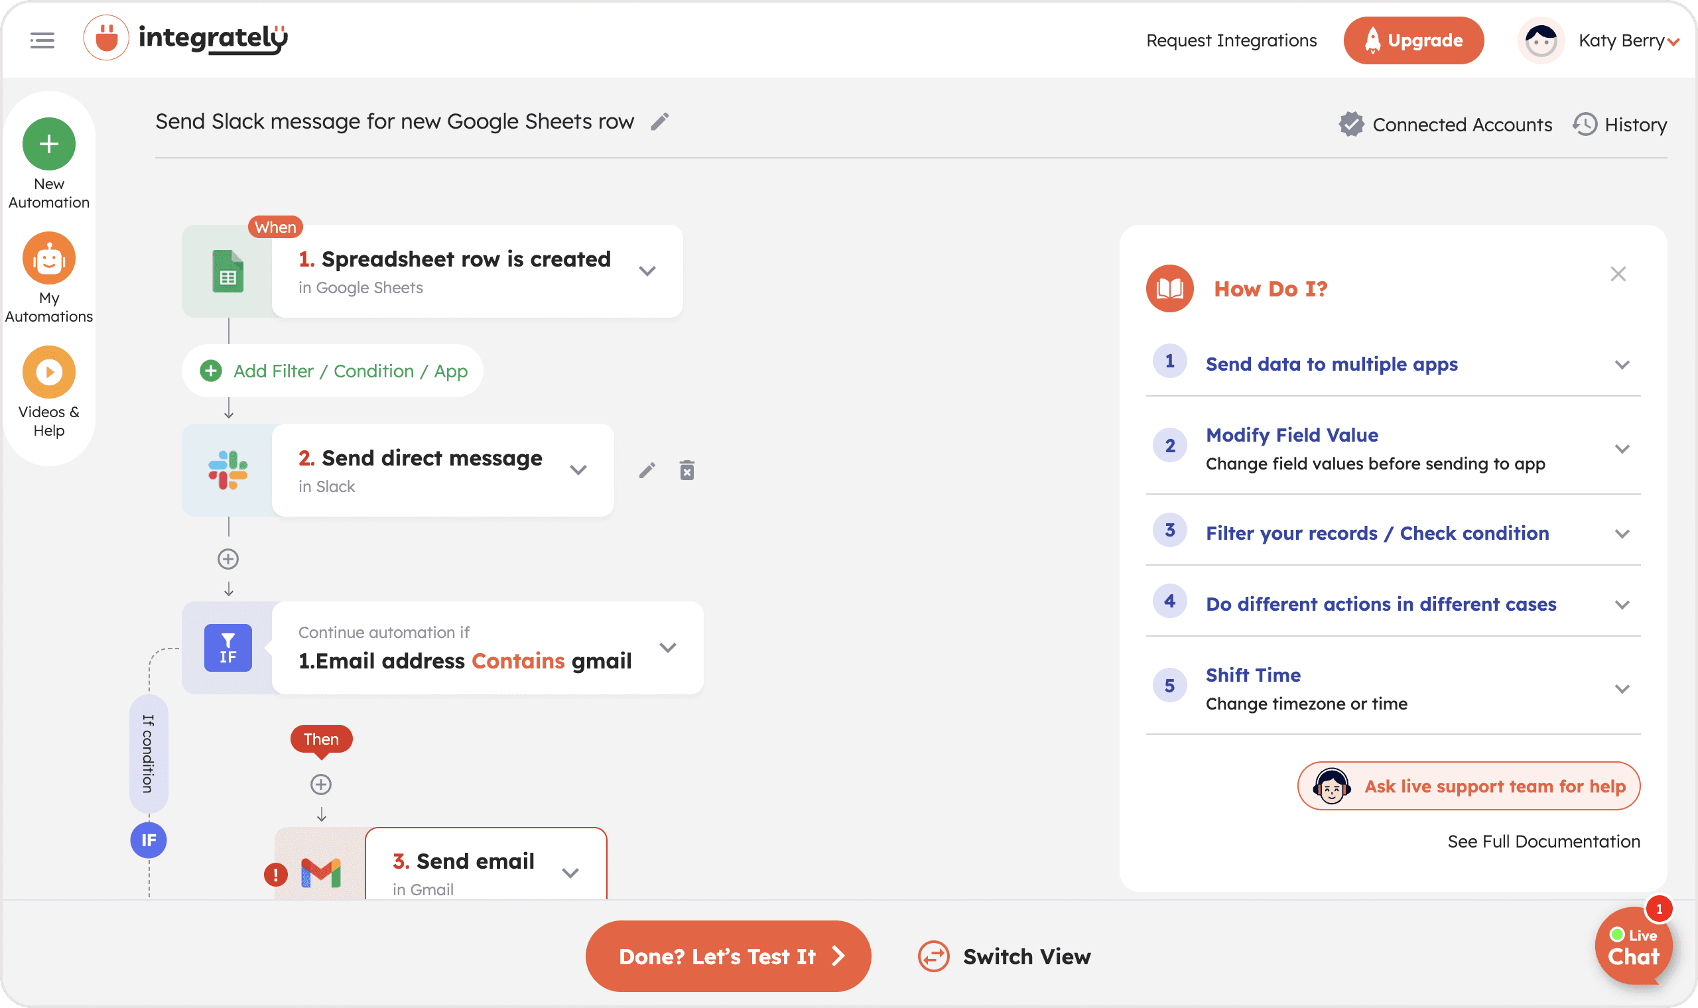Click the Google Sheets trigger icon

coord(228,271)
